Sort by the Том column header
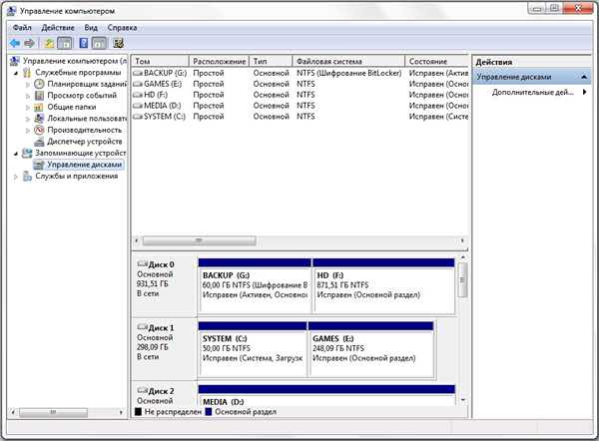 161,61
